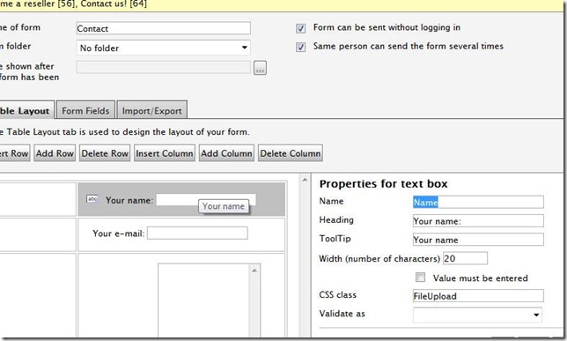The width and height of the screenshot is (567, 341).
Task: Click the Delete Row button
Action: (105, 153)
